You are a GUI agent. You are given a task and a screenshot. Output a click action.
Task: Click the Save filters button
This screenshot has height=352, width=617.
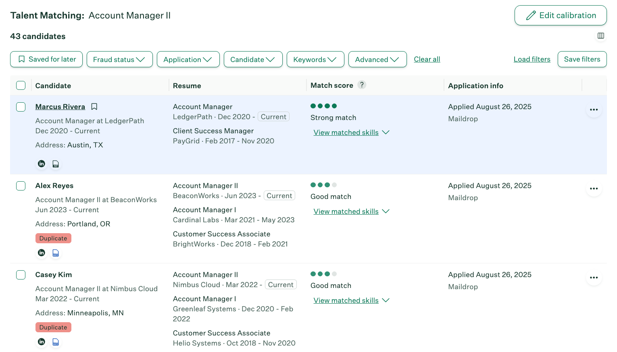tap(582, 59)
